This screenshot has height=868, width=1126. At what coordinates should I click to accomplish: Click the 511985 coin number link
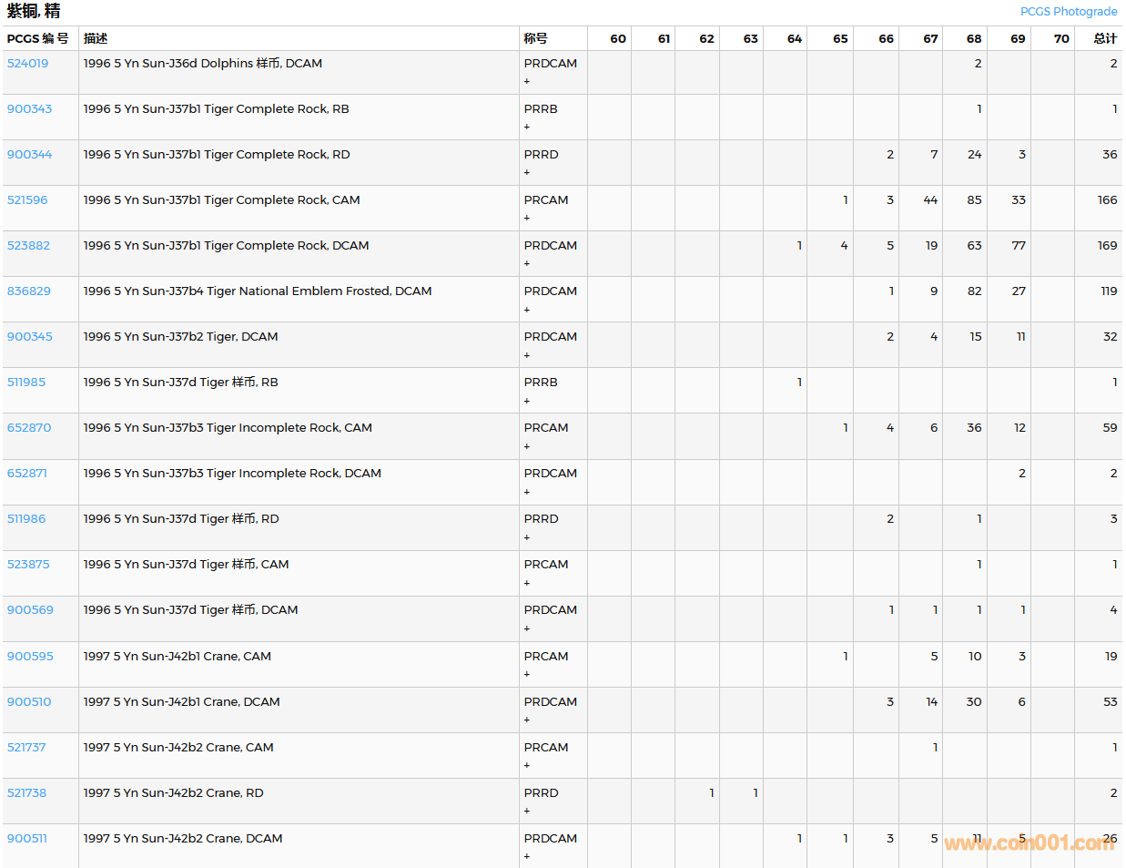[26, 383]
